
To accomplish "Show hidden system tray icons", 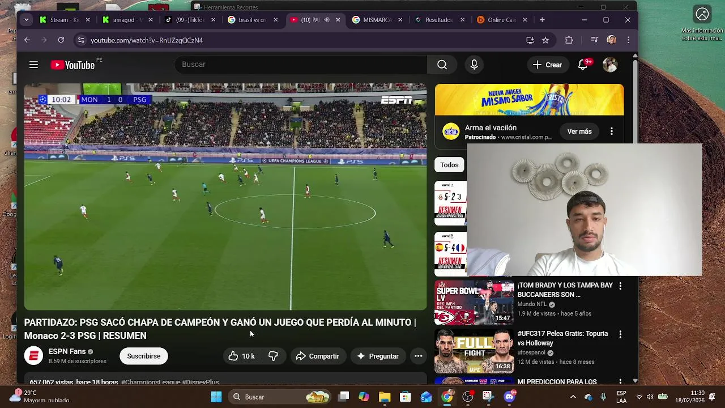I will click(573, 397).
